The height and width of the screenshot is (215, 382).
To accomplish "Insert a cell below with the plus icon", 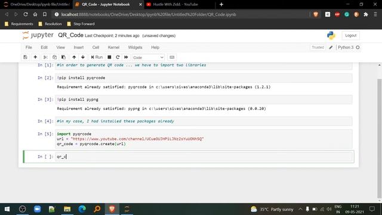I will coord(35,57).
